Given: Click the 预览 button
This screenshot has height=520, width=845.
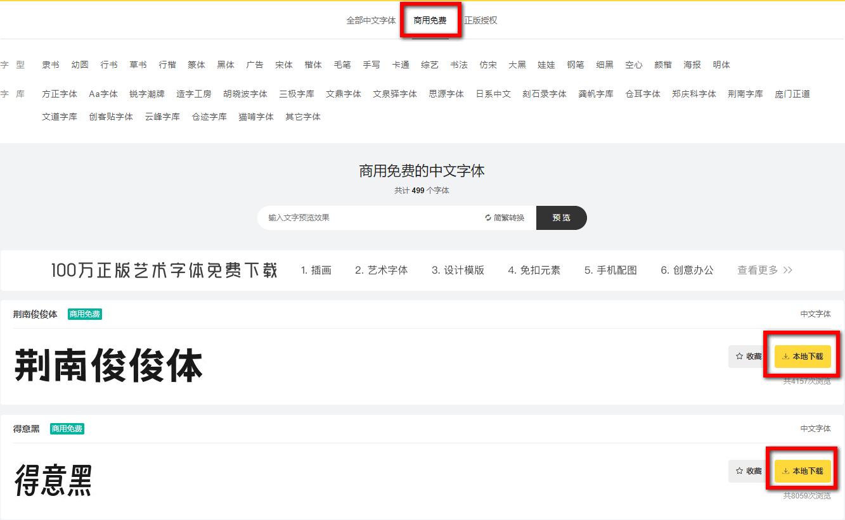Looking at the screenshot, I should (x=562, y=217).
